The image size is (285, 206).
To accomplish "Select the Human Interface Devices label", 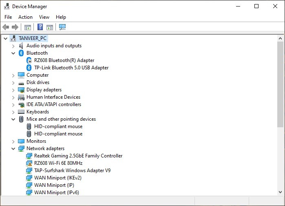I will pos(53,97).
